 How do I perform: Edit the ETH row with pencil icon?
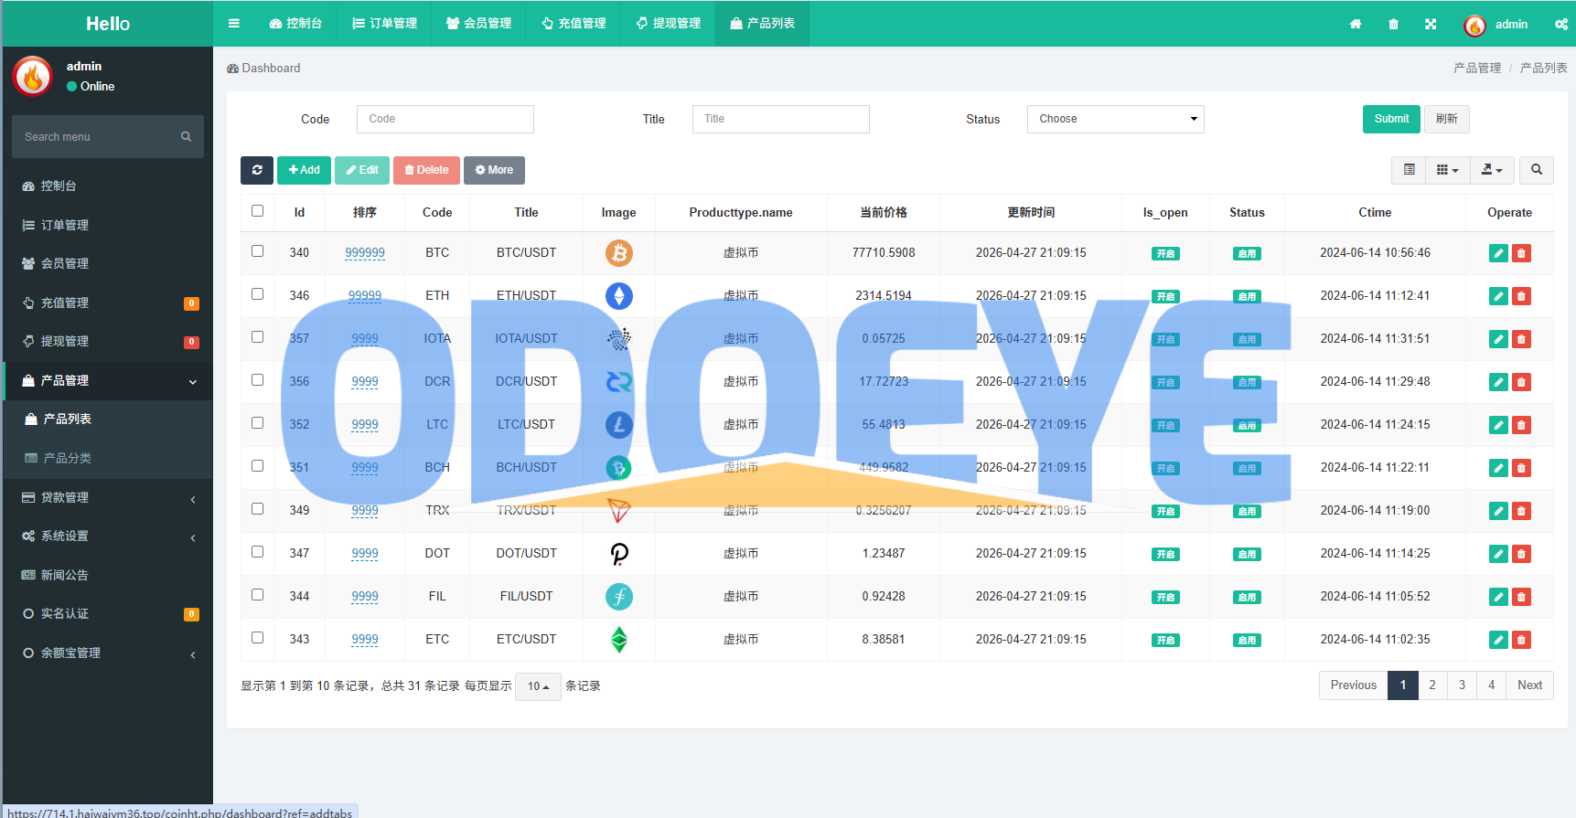pos(1498,296)
